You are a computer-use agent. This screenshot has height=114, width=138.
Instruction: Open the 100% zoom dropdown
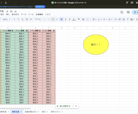(x=7, y=19)
